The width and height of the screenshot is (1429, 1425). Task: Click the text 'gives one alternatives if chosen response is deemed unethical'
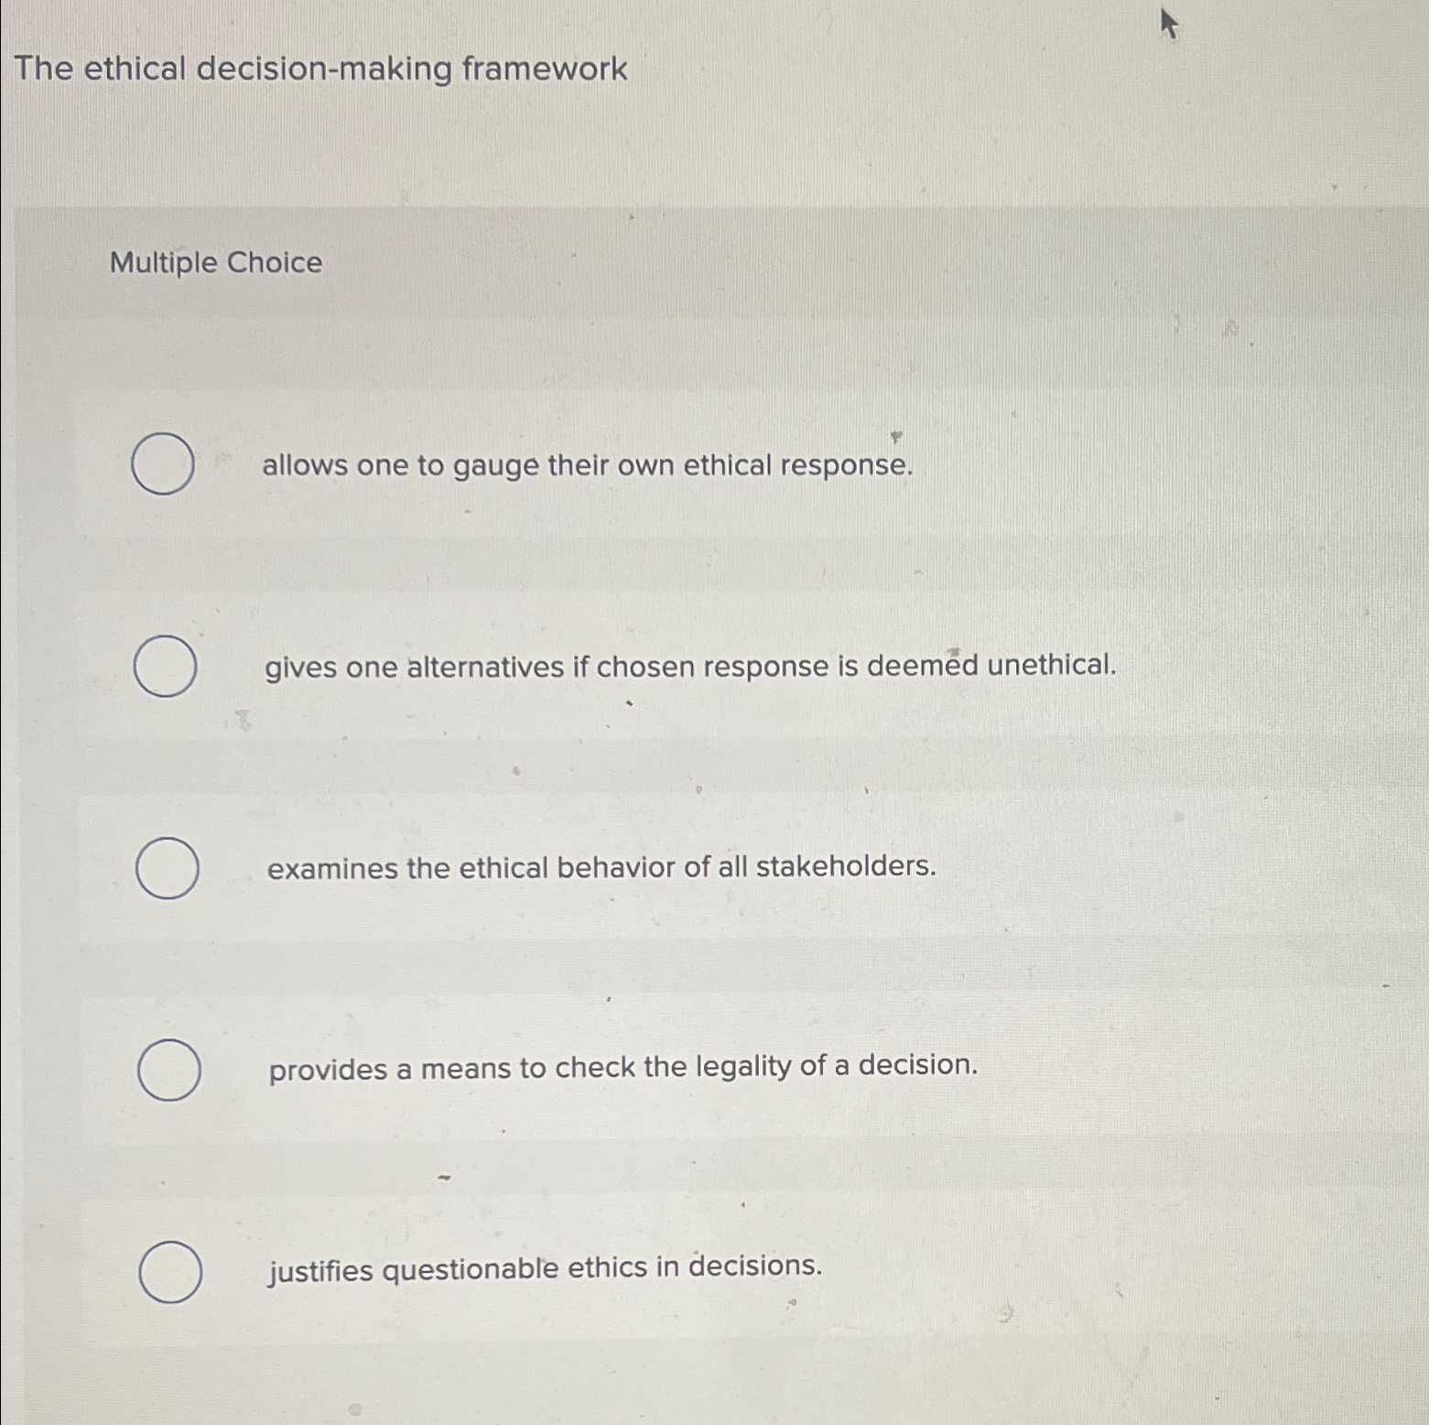[688, 667]
